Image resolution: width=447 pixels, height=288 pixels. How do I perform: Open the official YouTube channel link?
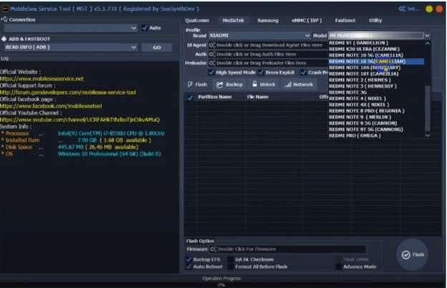coord(80,119)
